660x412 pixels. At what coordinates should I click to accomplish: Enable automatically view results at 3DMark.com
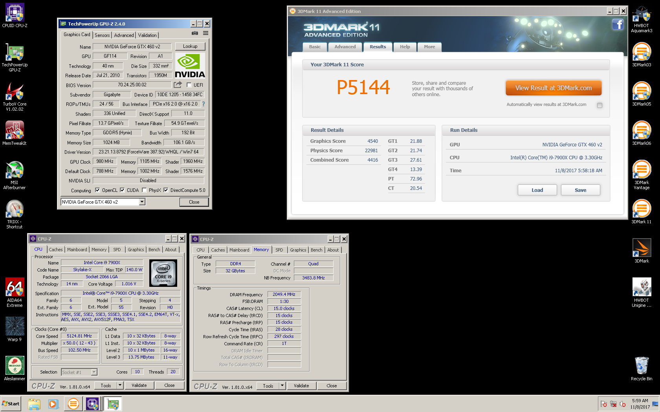(x=599, y=105)
